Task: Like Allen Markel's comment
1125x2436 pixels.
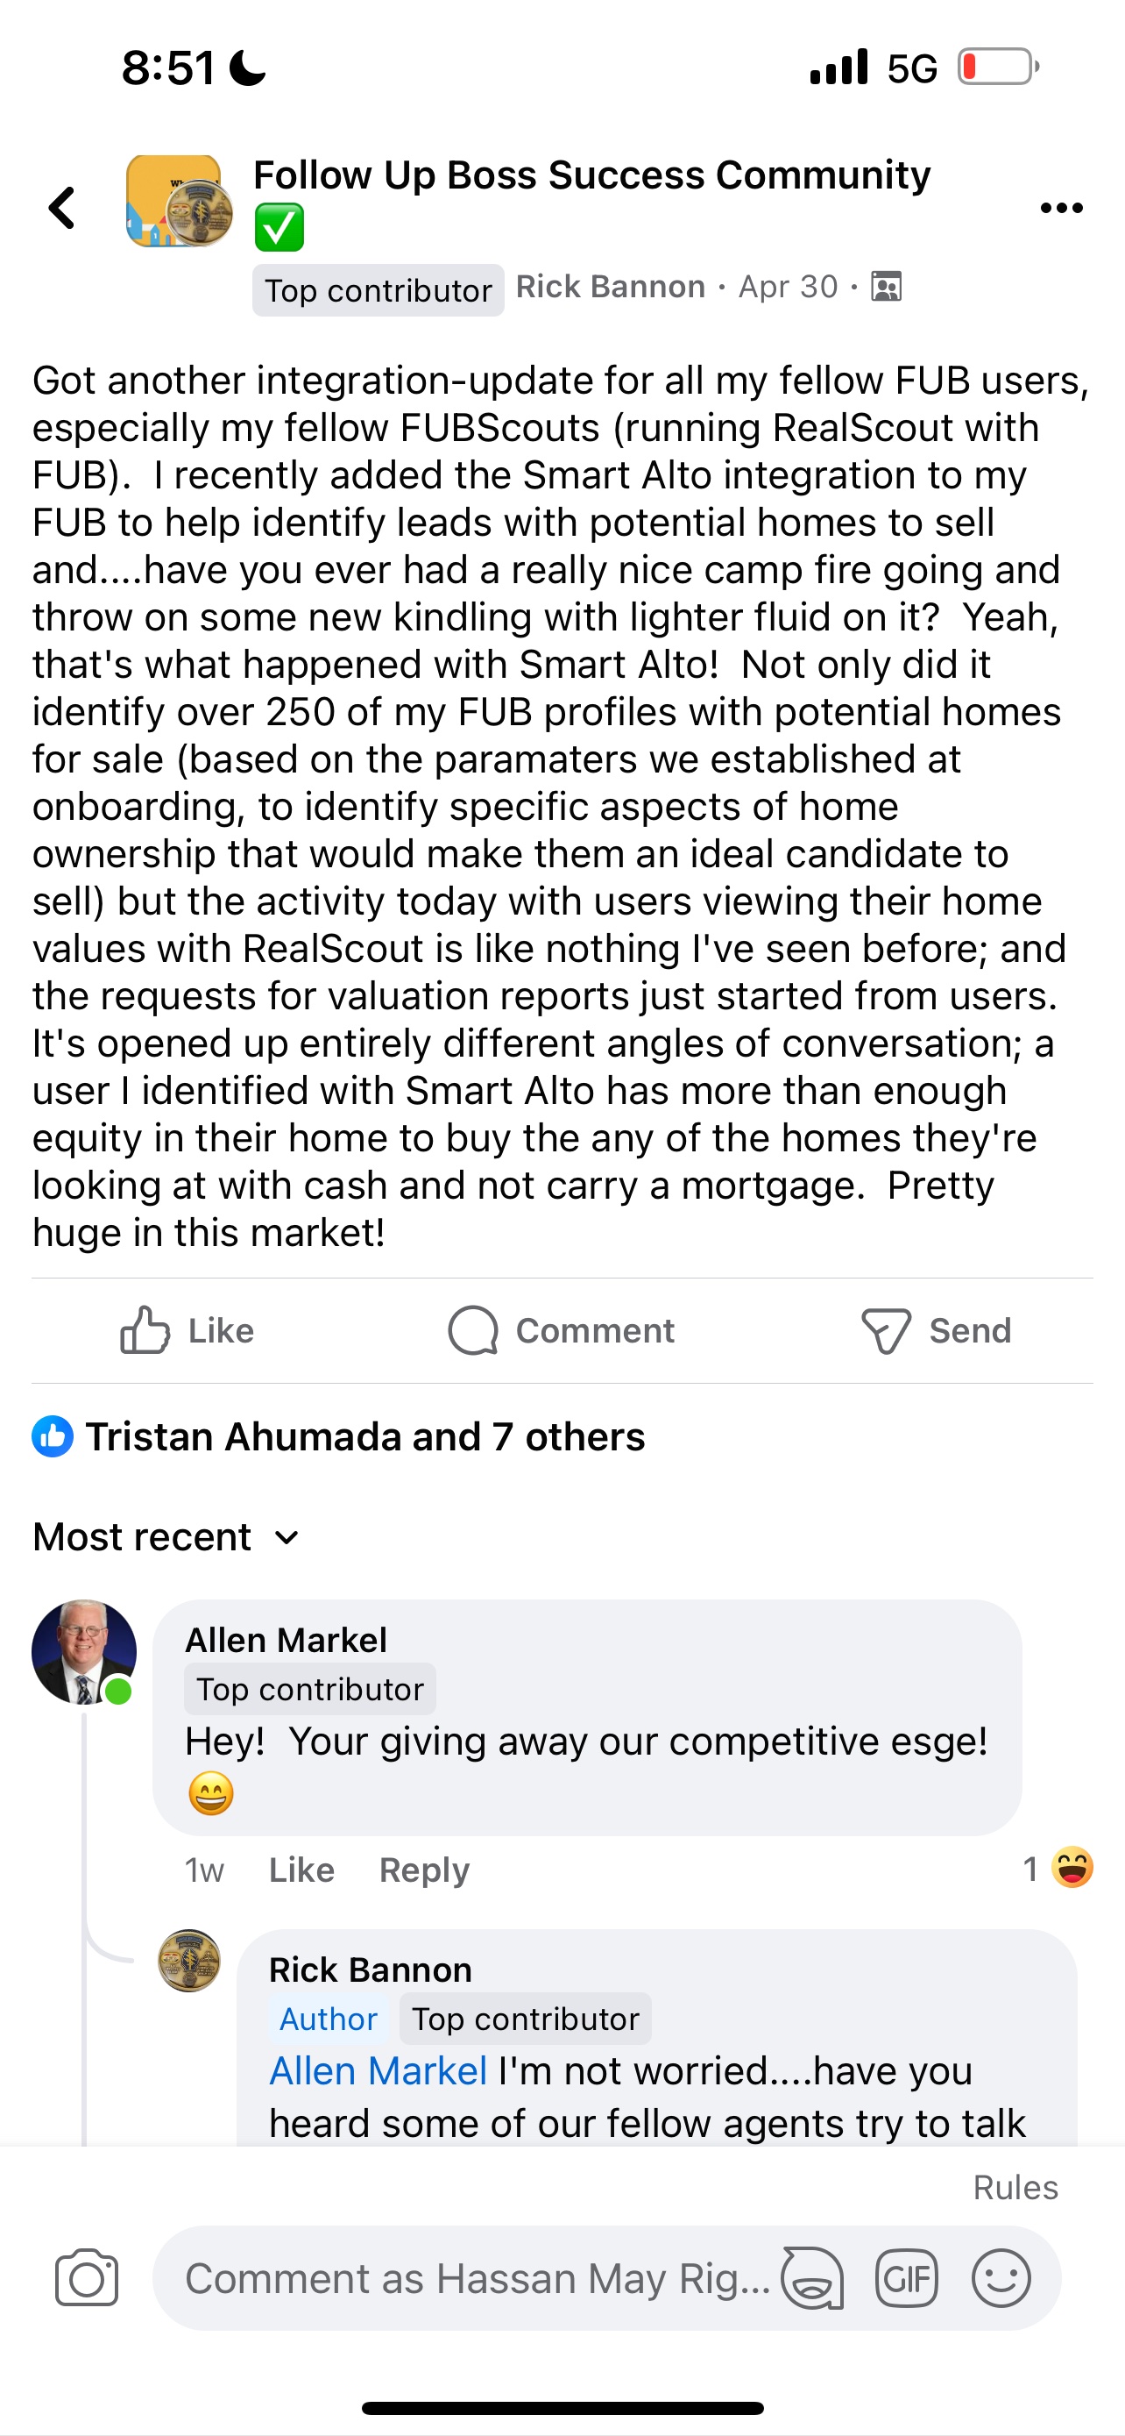Action: coord(301,1870)
